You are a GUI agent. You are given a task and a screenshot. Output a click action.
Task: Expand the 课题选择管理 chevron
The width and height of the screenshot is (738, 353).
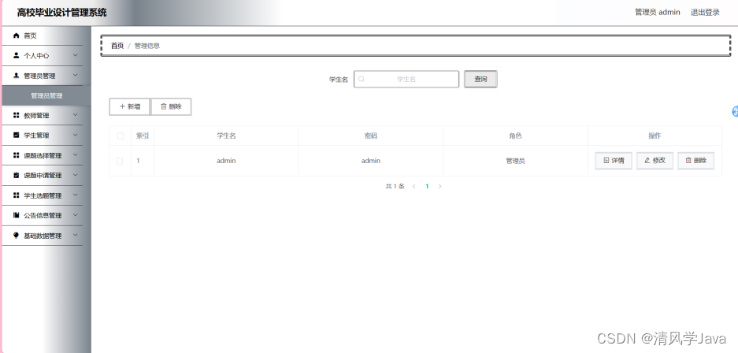click(76, 155)
